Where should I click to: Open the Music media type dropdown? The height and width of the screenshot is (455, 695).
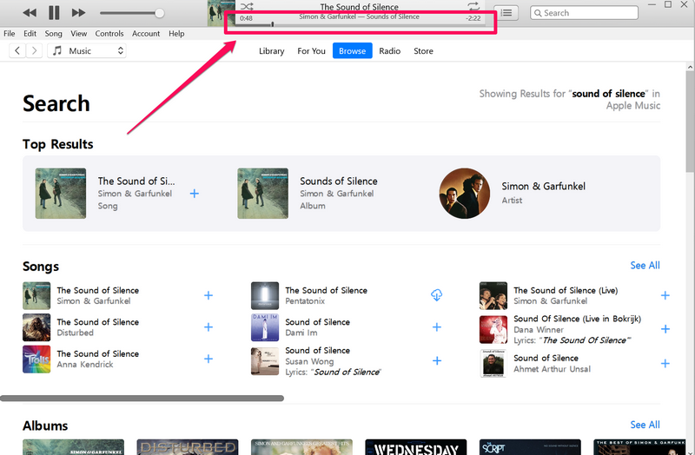[86, 51]
